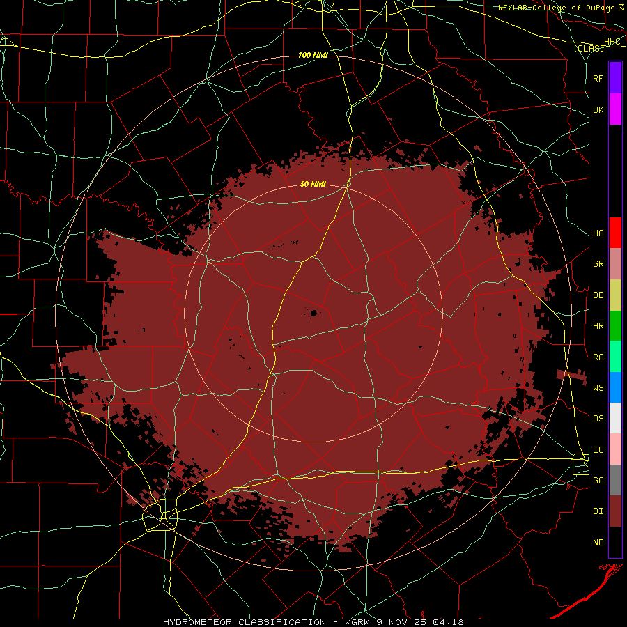Click the ND black legend swatch
The image size is (627, 627).
coord(615,542)
